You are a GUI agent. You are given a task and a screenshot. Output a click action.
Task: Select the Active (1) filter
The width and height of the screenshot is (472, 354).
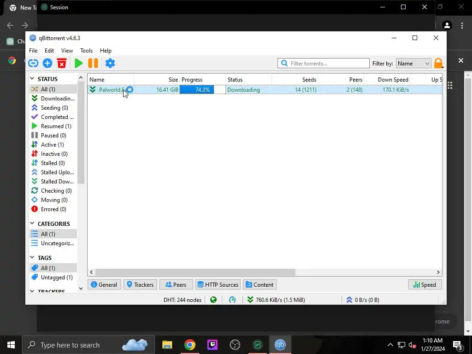[53, 144]
